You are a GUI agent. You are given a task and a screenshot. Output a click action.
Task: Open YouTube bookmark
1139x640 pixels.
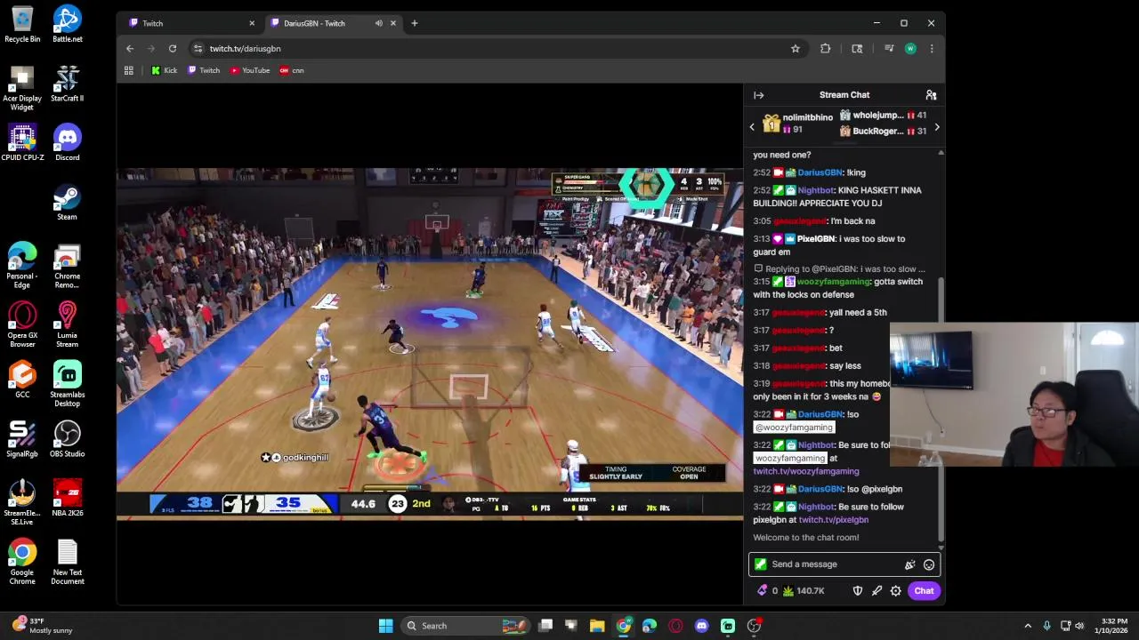click(250, 70)
